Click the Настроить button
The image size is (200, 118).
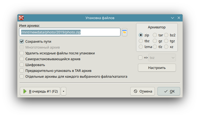pyautogui.click(x=157, y=68)
